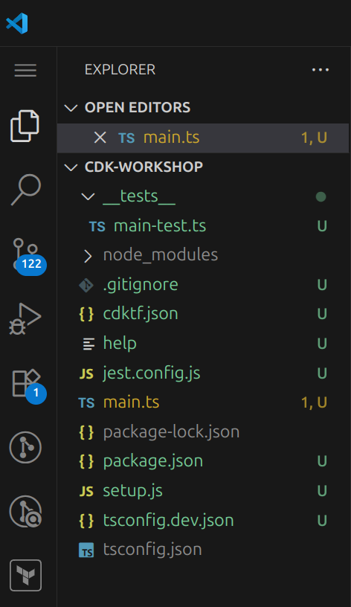Select jest.config.js in file tree

click(x=203, y=373)
